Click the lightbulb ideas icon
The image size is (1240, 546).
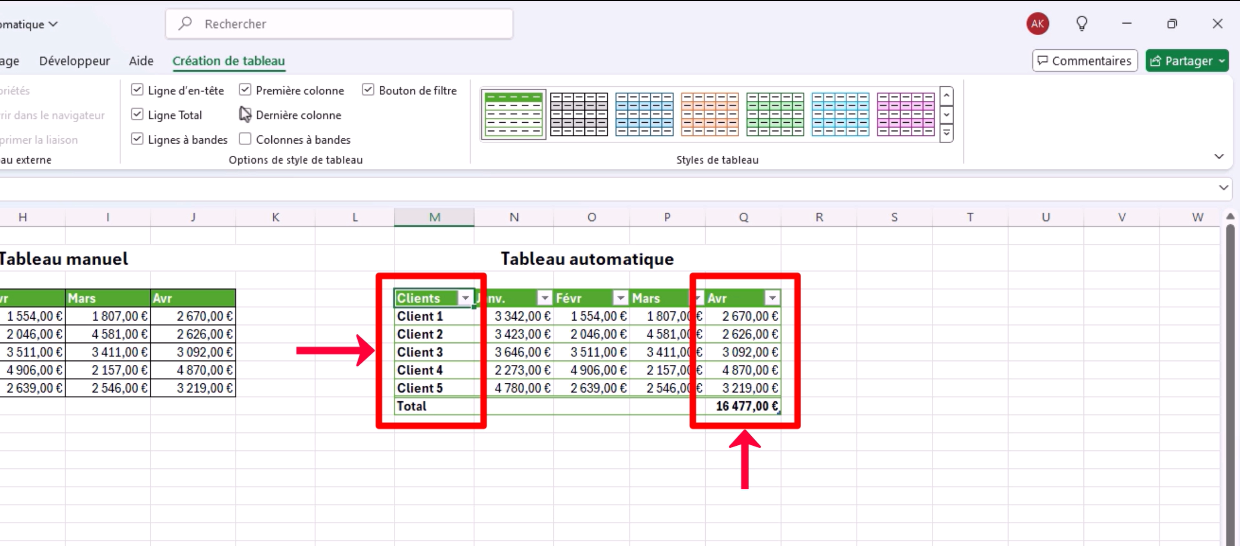(1082, 23)
